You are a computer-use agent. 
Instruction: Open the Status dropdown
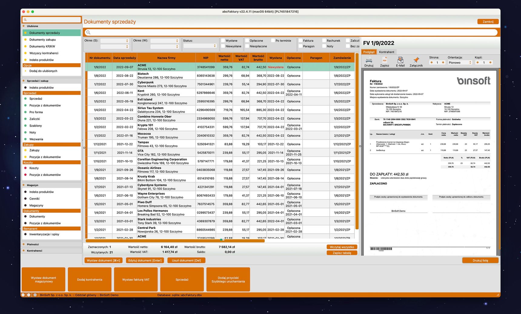pos(200,46)
